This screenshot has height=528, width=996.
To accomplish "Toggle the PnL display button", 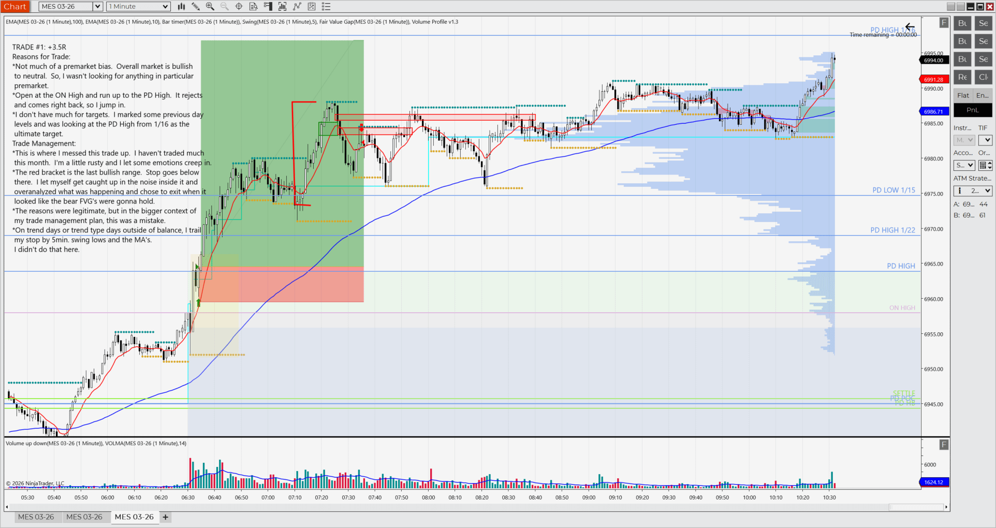I will pos(972,110).
